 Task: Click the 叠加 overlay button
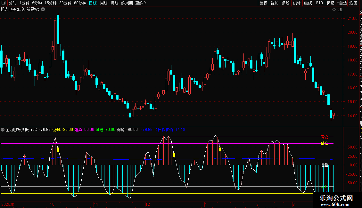[x=274, y=3]
